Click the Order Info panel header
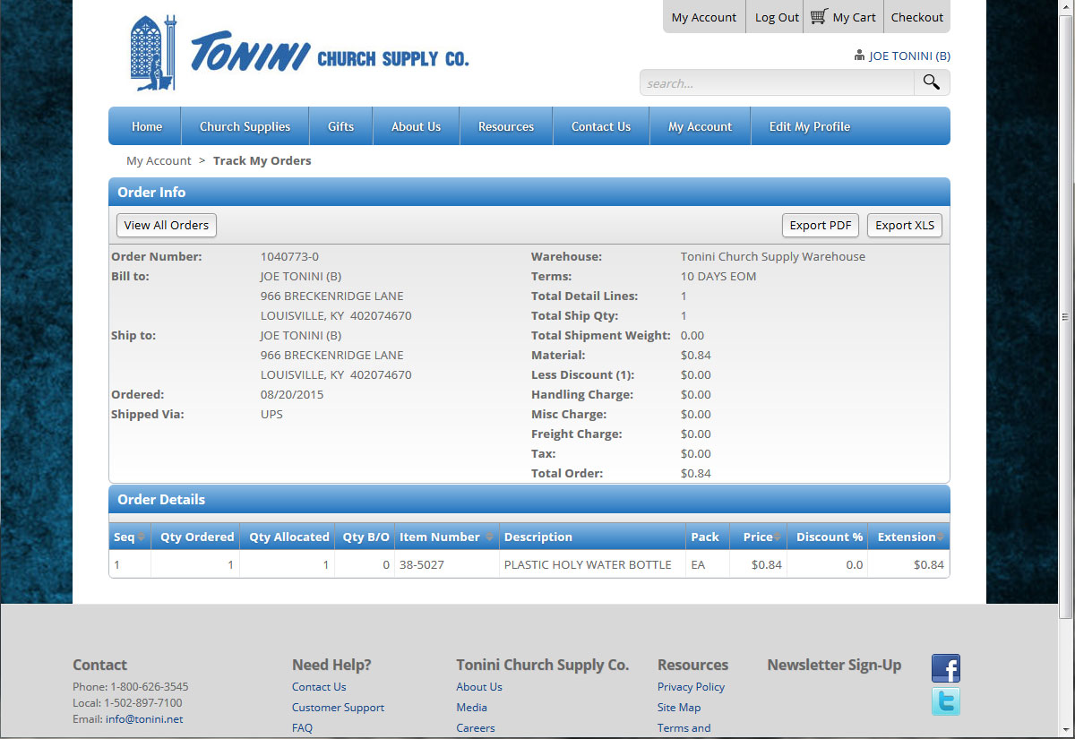1075x739 pixels. tap(529, 193)
